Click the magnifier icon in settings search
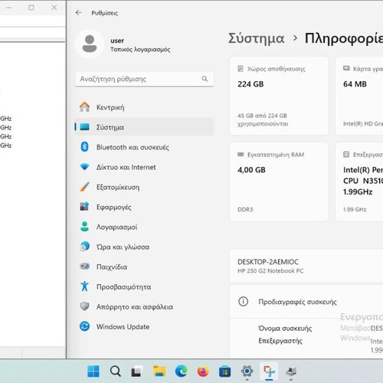 pos(205,79)
